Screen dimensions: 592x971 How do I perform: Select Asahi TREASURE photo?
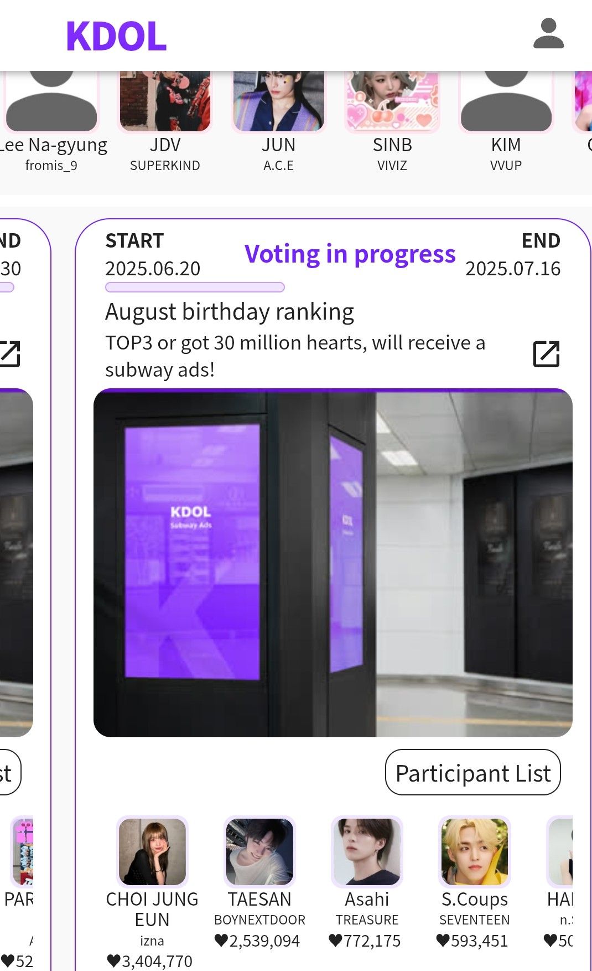[367, 851]
